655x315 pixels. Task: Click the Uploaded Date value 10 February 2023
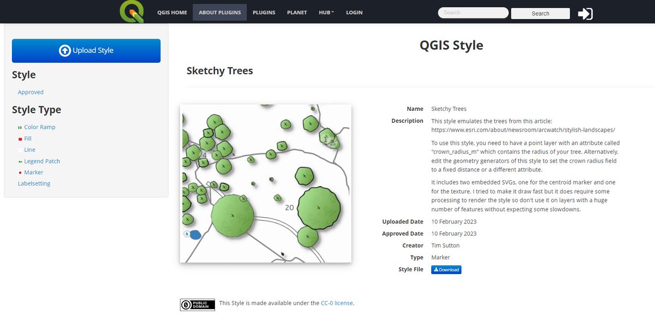[454, 222]
